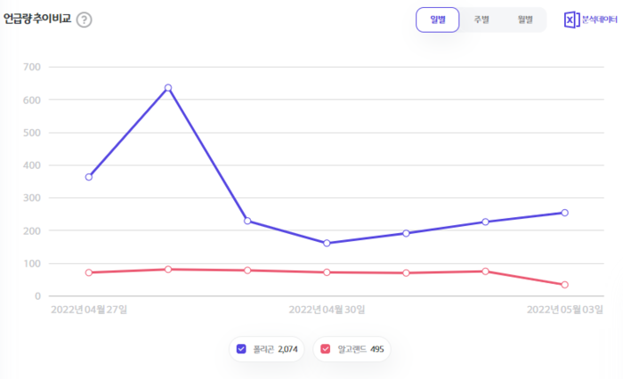Click the 2022년 05월 03일 axis label
623x379 pixels.
pos(564,310)
